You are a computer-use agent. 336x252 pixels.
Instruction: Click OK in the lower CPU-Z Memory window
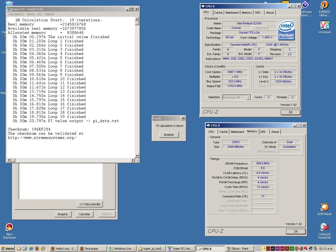tap(296, 232)
